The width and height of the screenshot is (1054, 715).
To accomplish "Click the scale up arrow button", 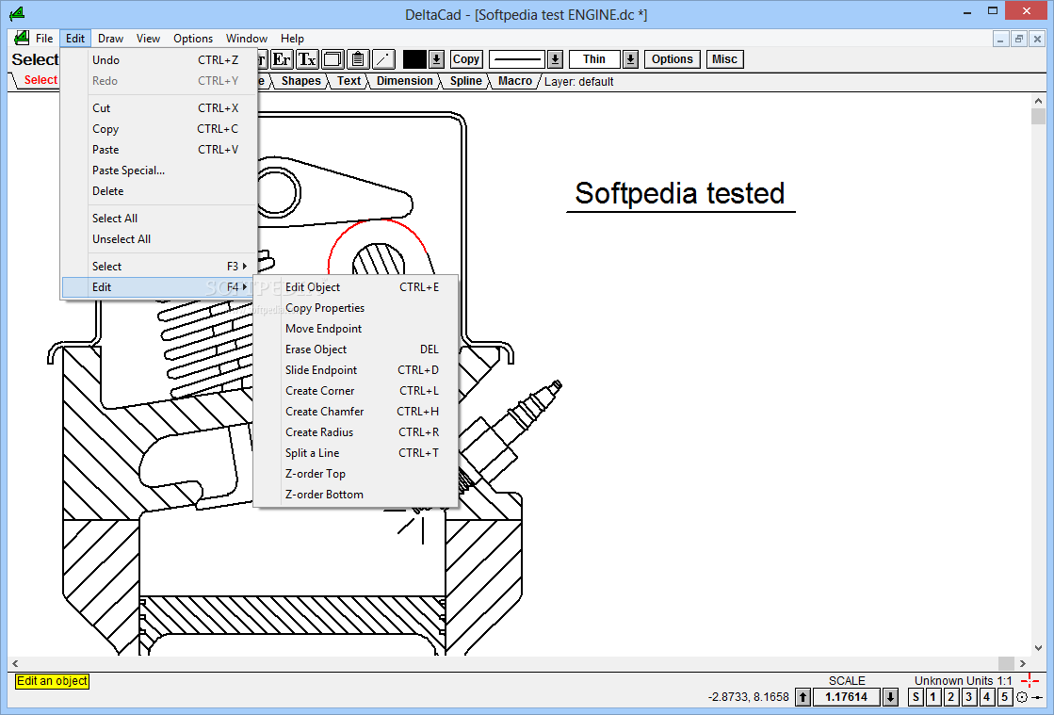I will [803, 697].
